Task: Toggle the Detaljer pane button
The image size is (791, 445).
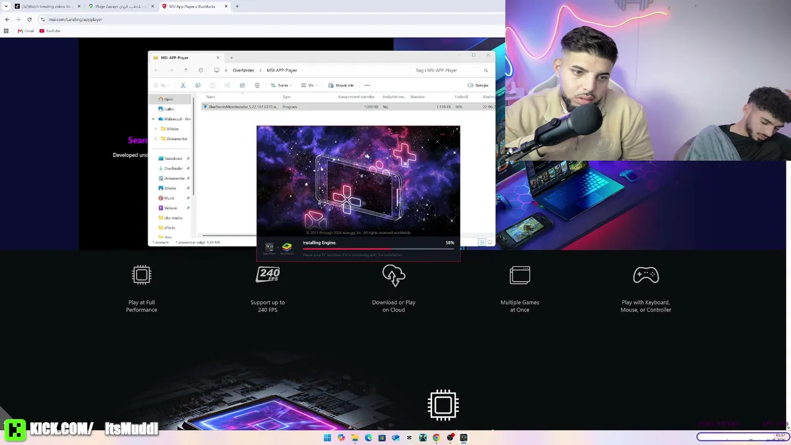Action: click(478, 85)
